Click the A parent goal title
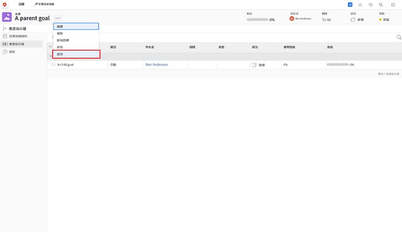Image resolution: width=402 pixels, height=232 pixels. point(32,18)
